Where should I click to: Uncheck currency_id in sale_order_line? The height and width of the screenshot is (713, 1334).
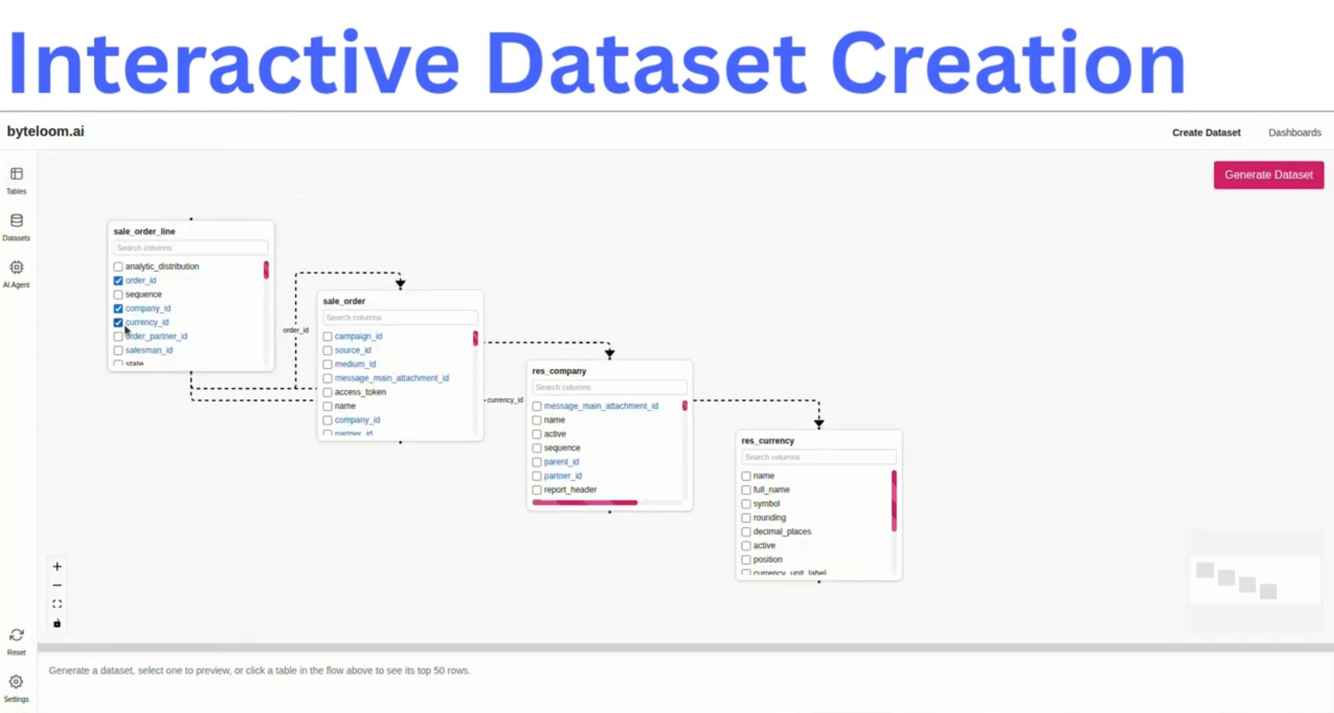click(x=118, y=322)
